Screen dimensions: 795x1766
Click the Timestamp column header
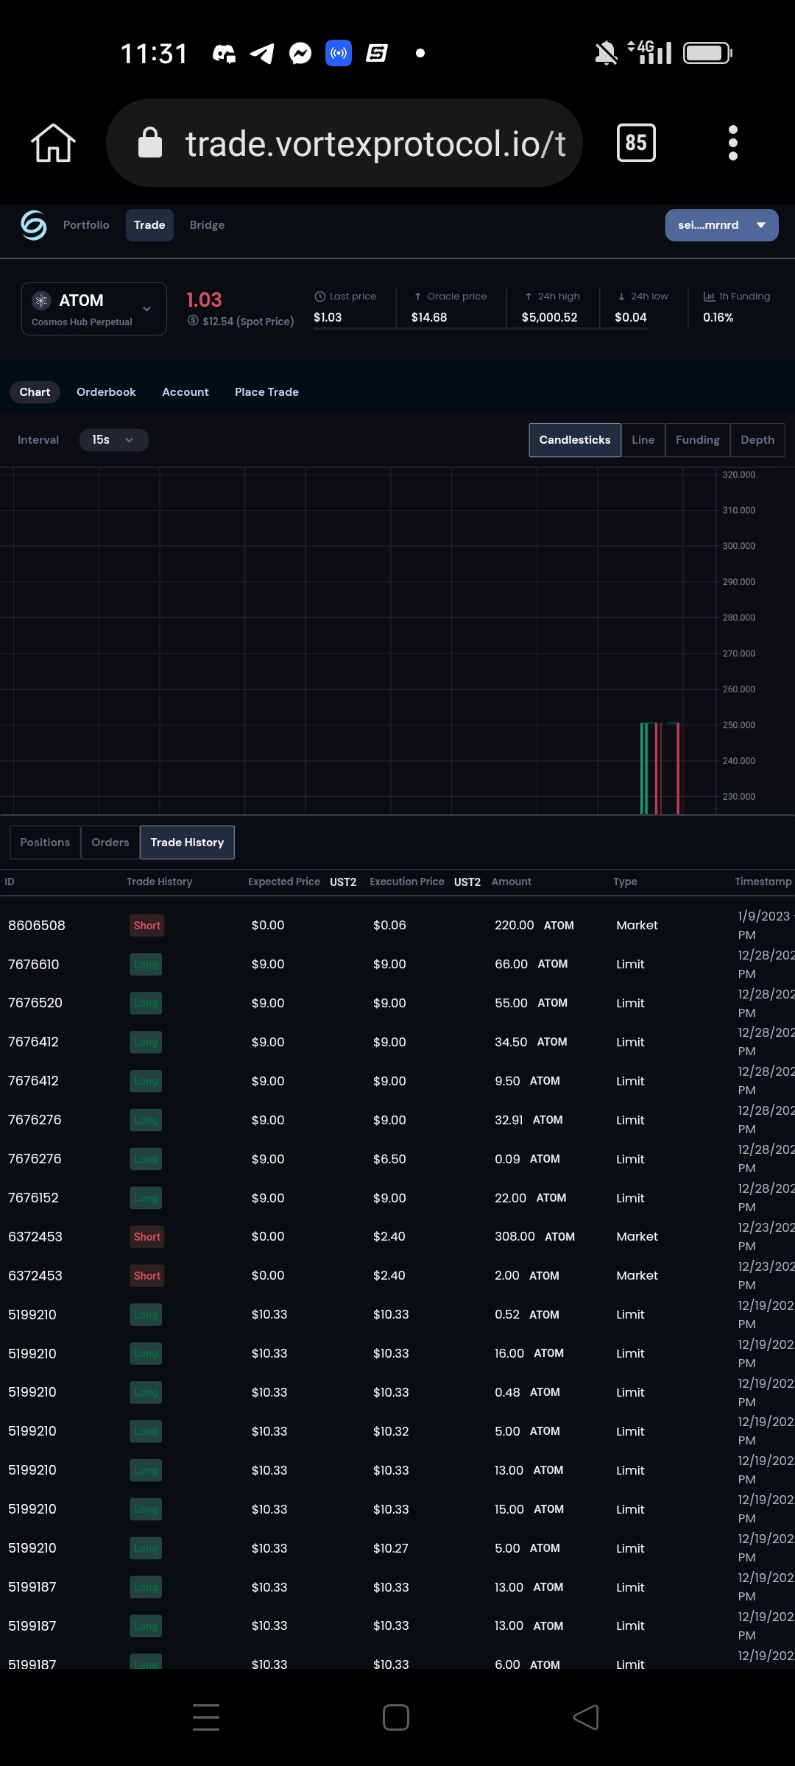[763, 882]
